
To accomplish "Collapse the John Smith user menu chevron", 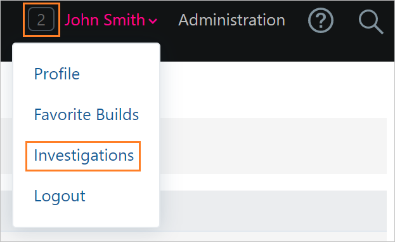I will tap(153, 21).
